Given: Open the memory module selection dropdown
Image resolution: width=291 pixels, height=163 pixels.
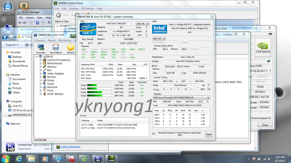Looking at the screenshot, I should (x=181, y=98).
